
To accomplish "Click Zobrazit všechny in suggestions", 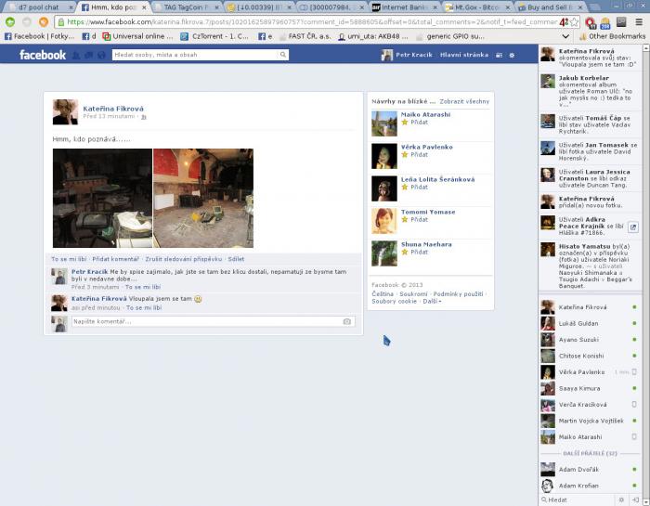I will (x=464, y=101).
